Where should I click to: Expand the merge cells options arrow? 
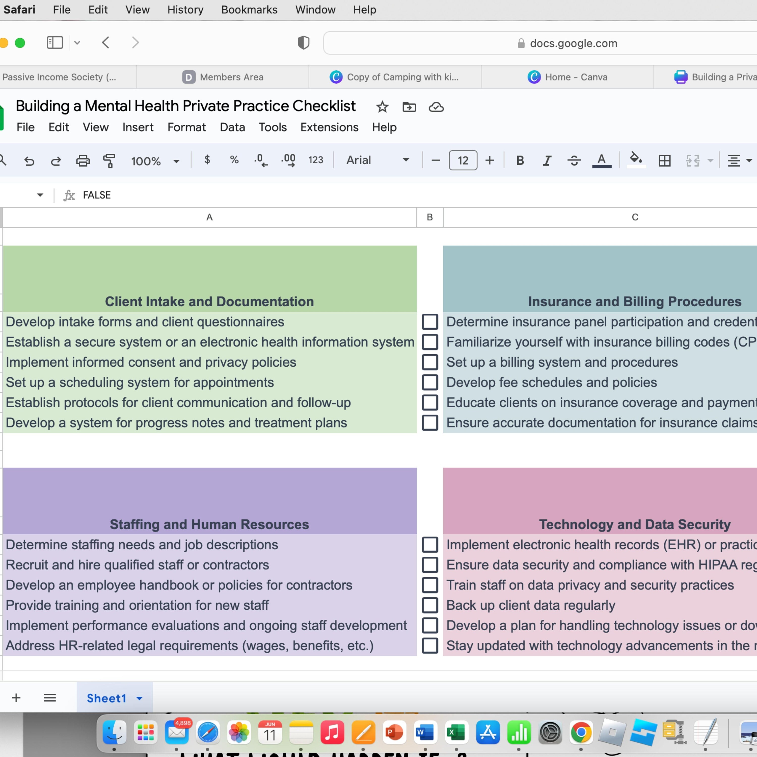pyautogui.click(x=710, y=161)
